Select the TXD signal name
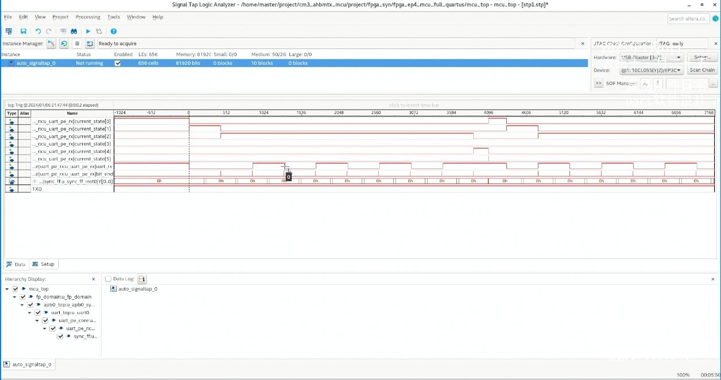 pyautogui.click(x=37, y=189)
